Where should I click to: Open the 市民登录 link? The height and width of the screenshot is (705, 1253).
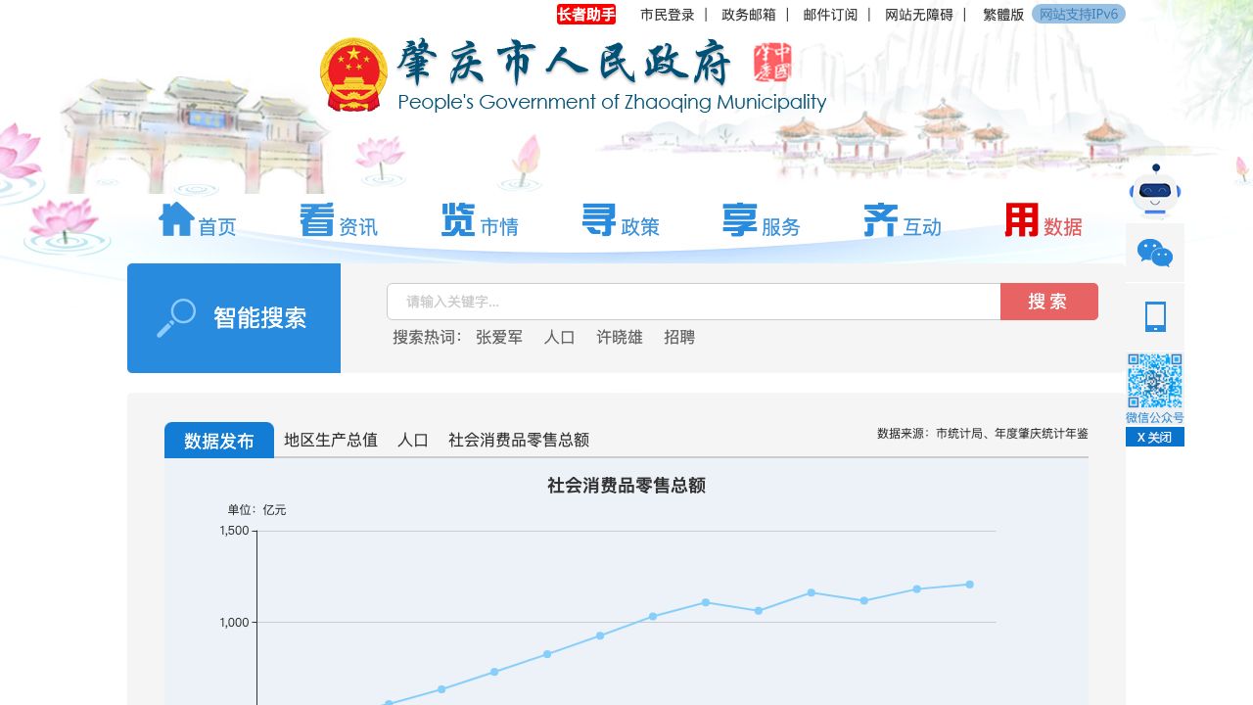(x=668, y=15)
